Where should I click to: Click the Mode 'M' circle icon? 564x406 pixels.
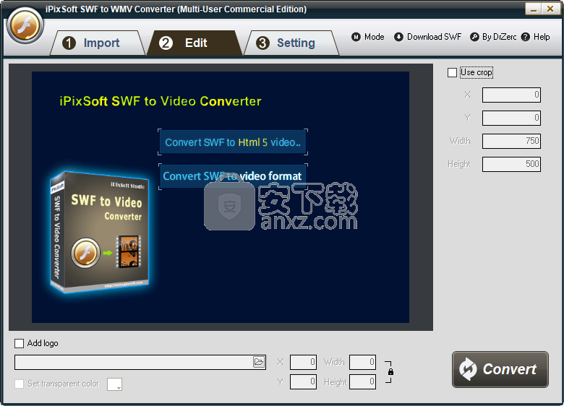(x=356, y=37)
